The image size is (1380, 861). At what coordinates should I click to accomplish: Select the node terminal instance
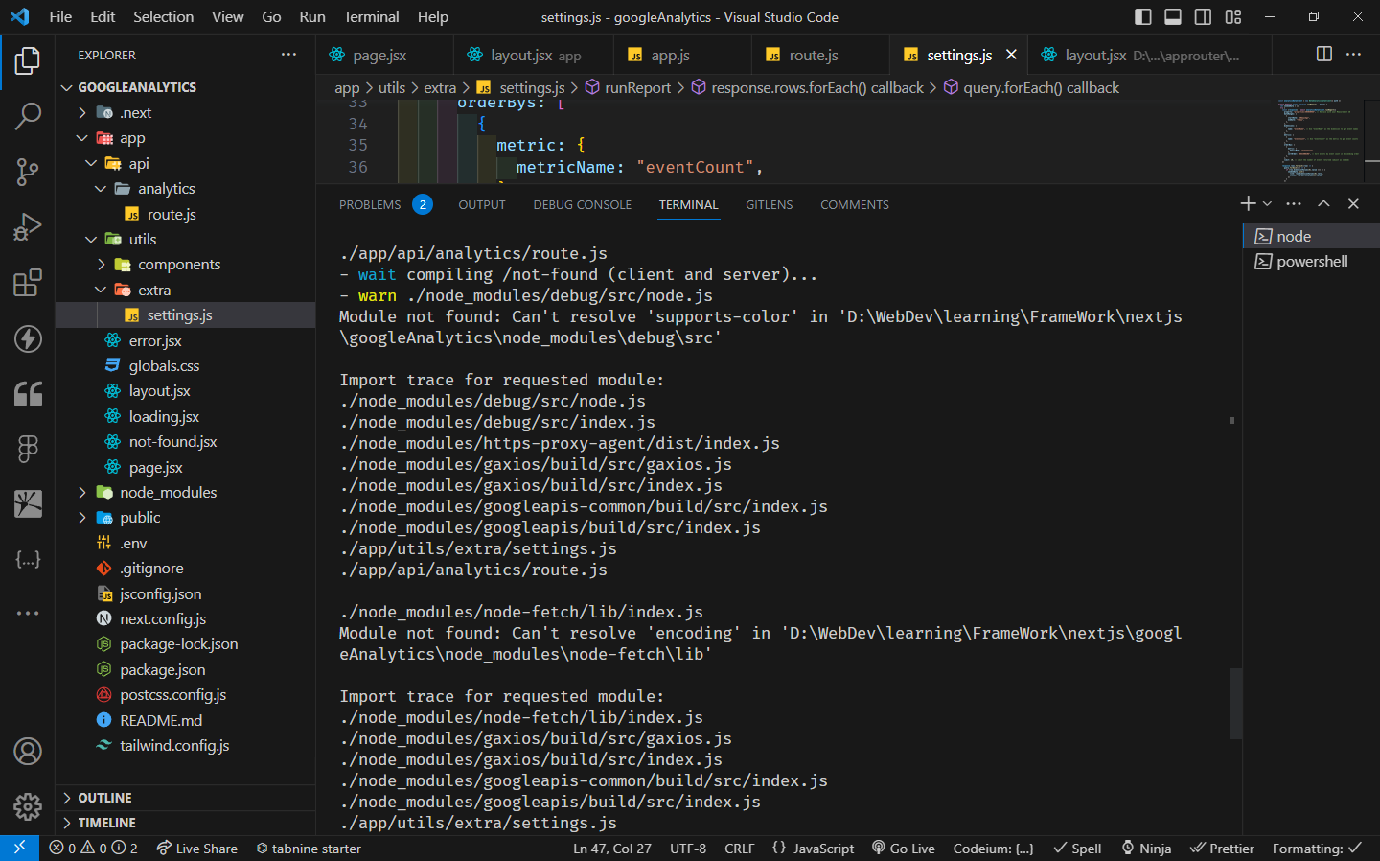coord(1311,236)
